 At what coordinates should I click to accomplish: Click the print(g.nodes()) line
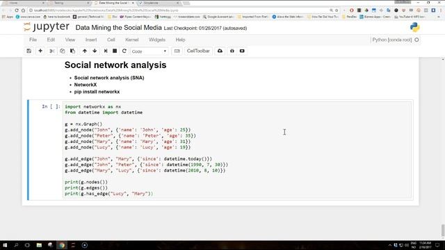pos(86,182)
